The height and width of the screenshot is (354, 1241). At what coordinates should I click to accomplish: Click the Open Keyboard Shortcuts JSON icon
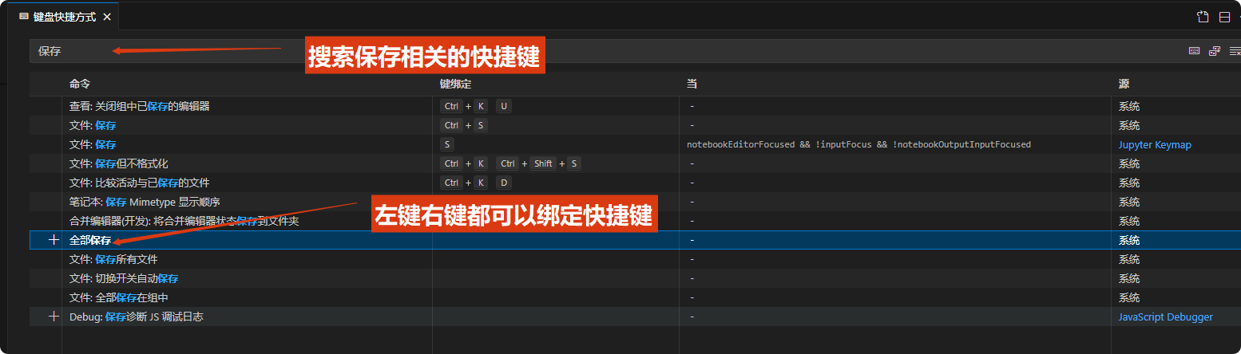[1203, 17]
